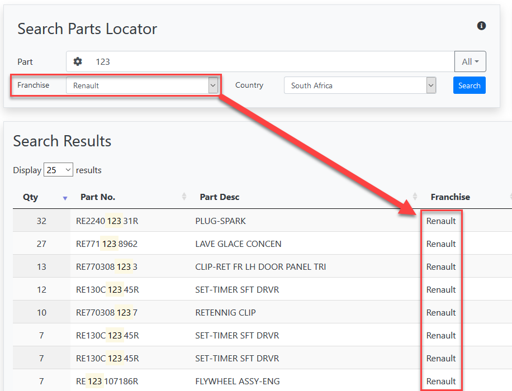
Task: Click the Qty column sort arrow
Action: point(65,198)
